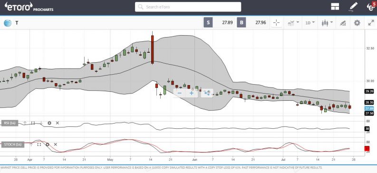377x173 pixels.
Task: Move the RSI panel up
Action: [25, 123]
